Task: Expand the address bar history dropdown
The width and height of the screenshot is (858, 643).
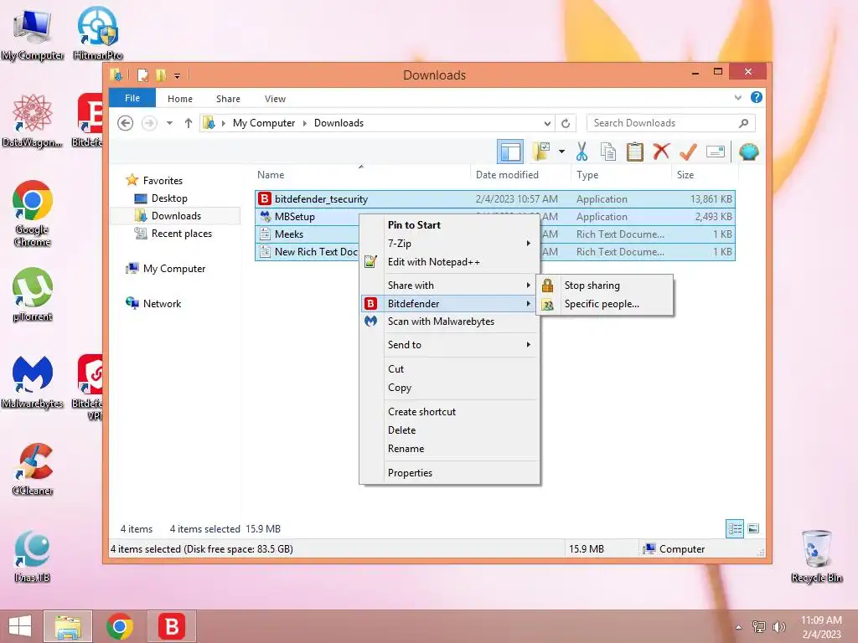Action: tap(547, 123)
